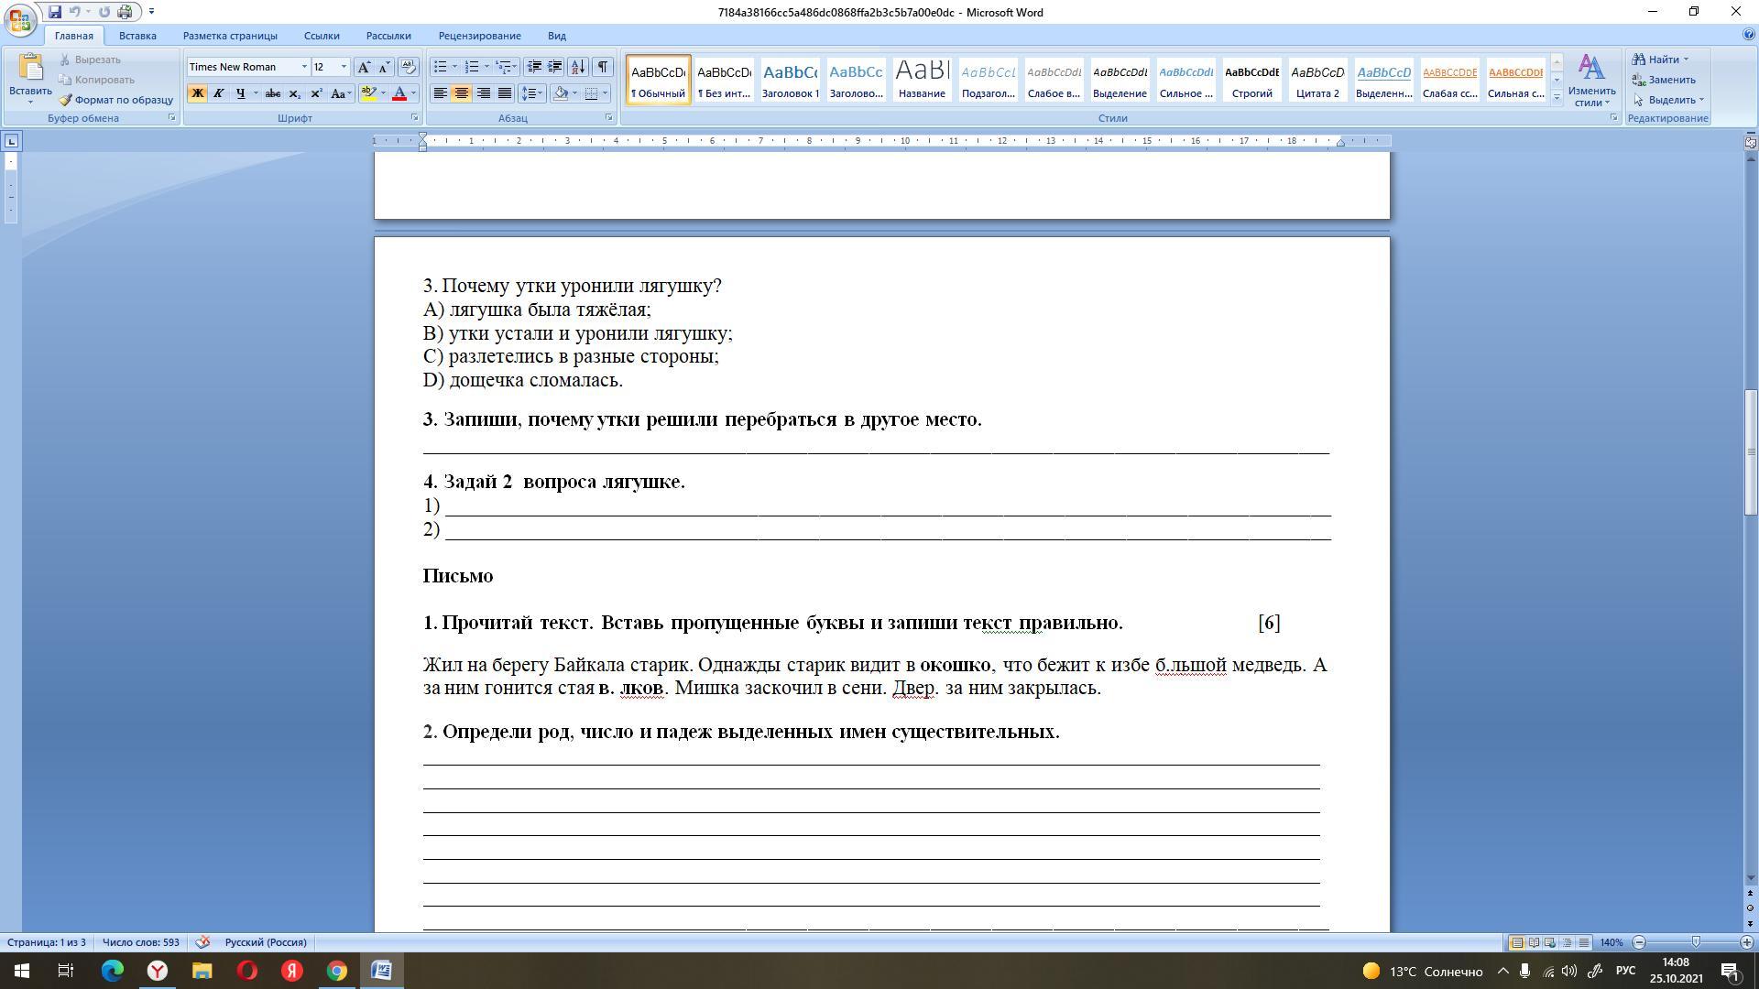Click the superscript x² icon
Viewport: 1759px width, 989px height.
click(x=316, y=93)
